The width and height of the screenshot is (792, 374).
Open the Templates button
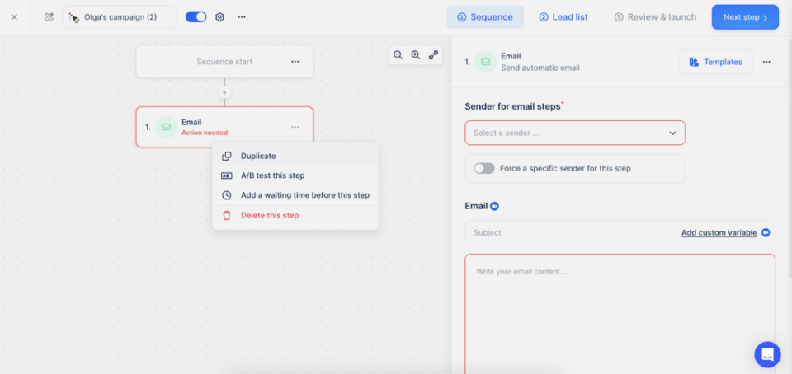(x=716, y=62)
